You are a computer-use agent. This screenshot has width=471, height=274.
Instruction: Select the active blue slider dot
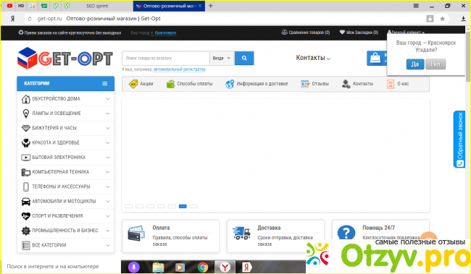click(x=183, y=206)
